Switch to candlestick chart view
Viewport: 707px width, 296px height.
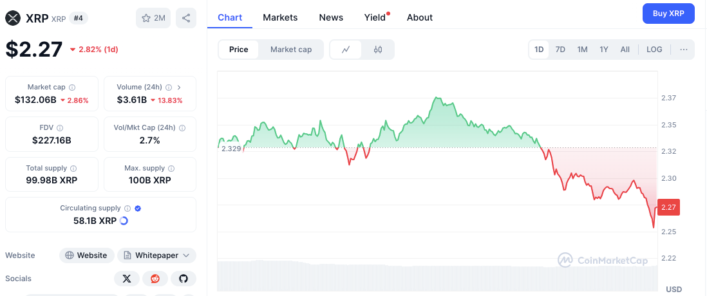coord(378,50)
